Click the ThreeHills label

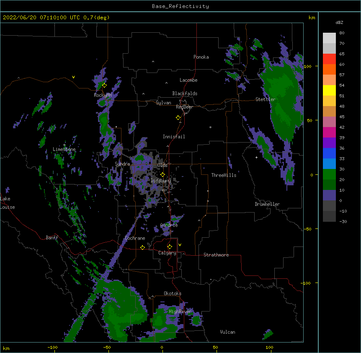pyautogui.click(x=224, y=175)
